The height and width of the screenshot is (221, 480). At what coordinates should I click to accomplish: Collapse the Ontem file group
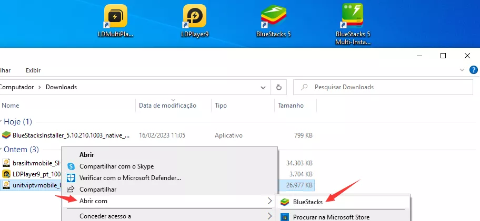(3, 150)
